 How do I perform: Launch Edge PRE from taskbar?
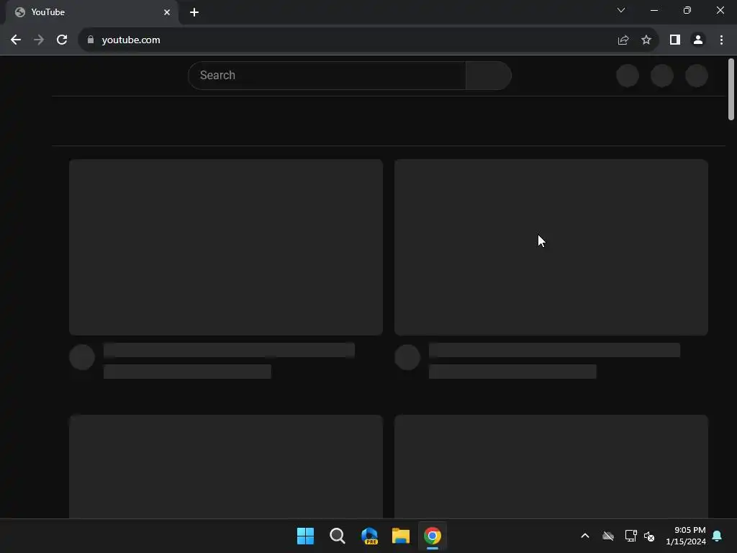[x=369, y=536]
